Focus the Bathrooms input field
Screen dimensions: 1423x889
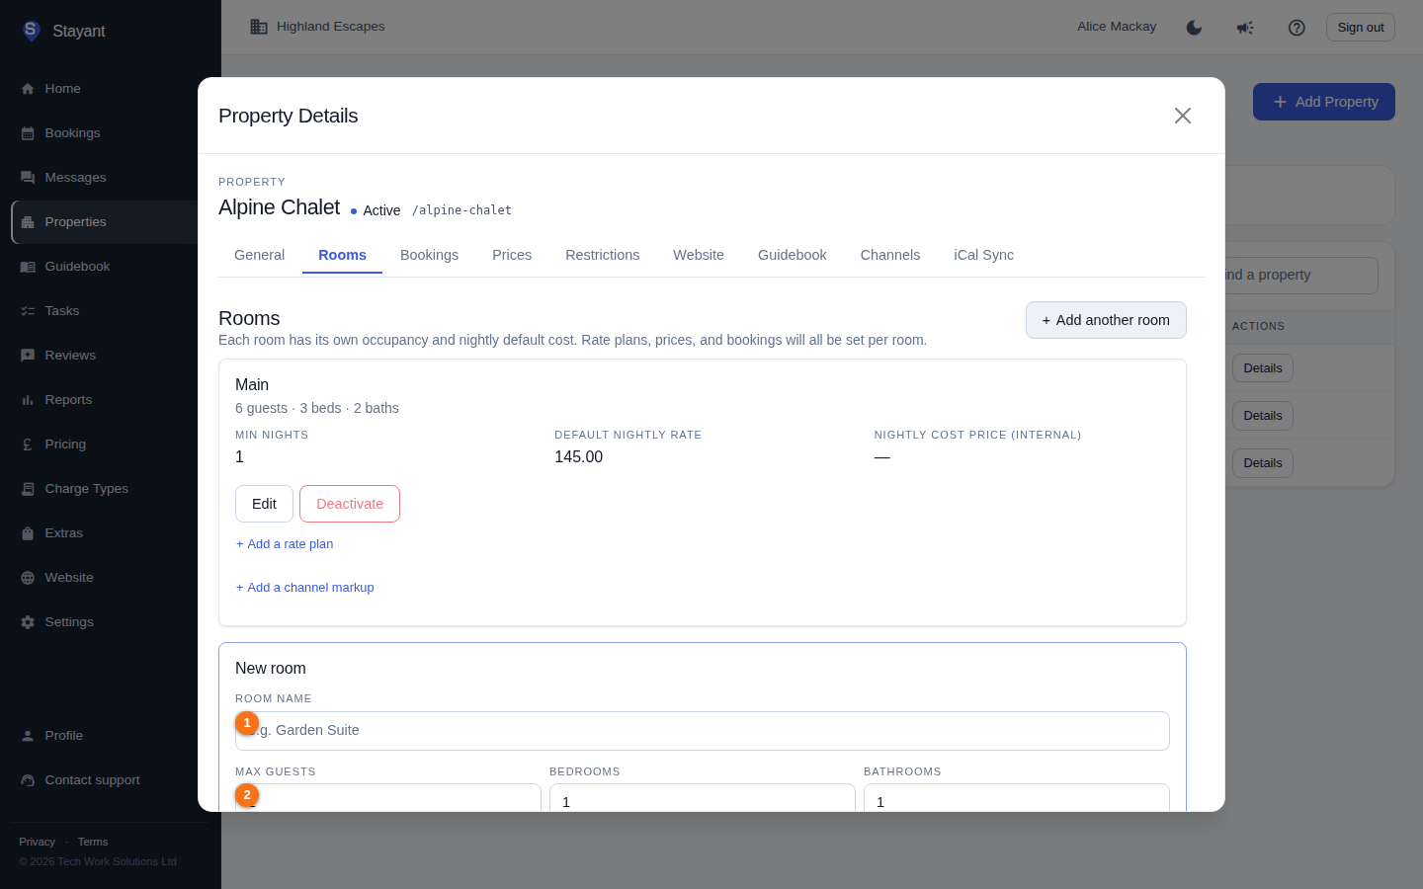pyautogui.click(x=1017, y=798)
